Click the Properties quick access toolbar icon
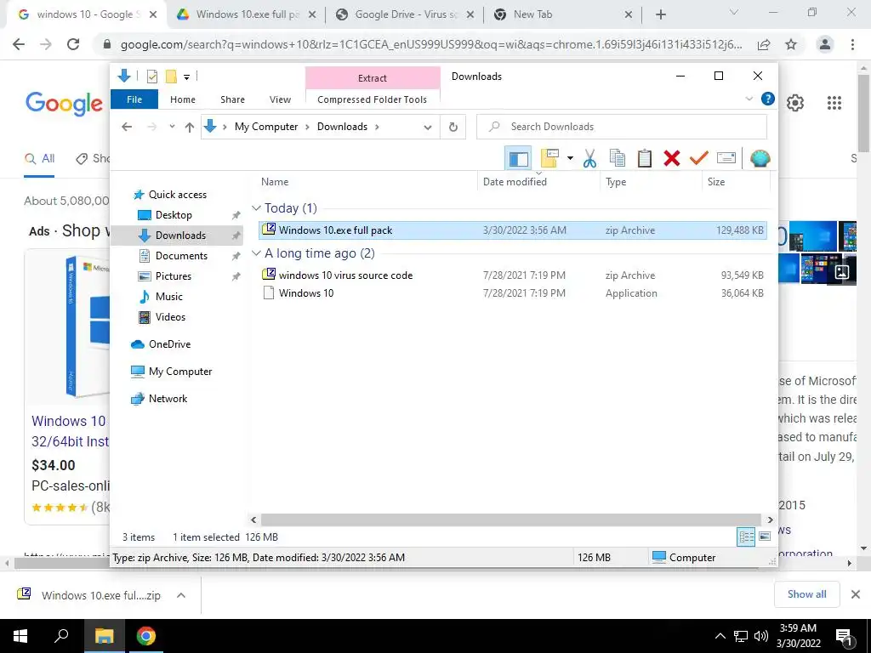This screenshot has height=653, width=871. (x=151, y=77)
